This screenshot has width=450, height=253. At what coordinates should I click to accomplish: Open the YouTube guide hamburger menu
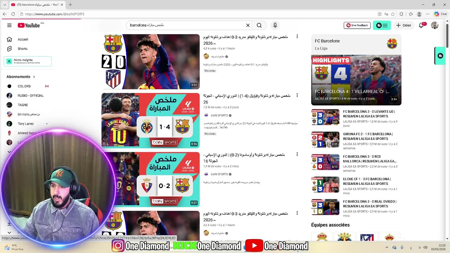point(9,25)
